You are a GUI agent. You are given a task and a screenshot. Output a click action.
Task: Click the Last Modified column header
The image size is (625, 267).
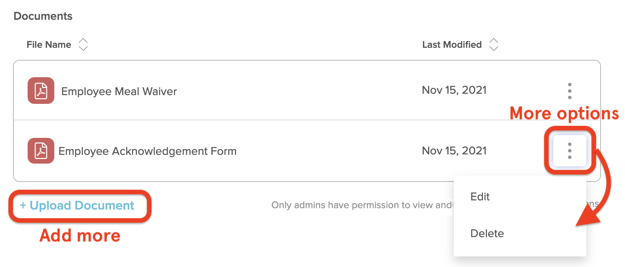[x=452, y=45]
